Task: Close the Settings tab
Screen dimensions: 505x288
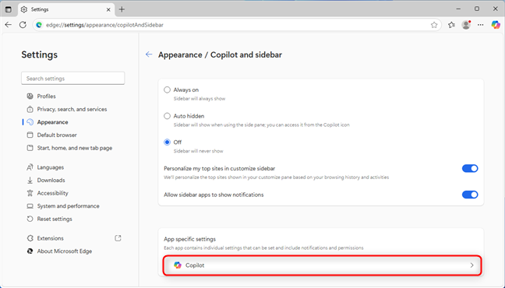Action: (x=108, y=9)
